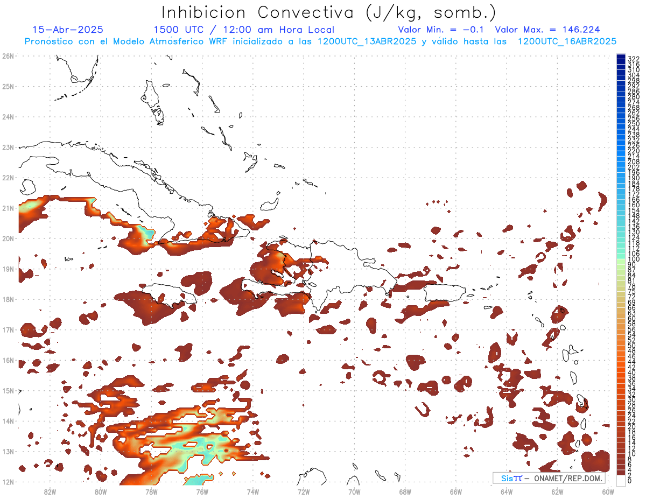The image size is (646, 499).
Task: Click the 'SisTT - ONAMET/REP.DOM.' credit box
Action: (549, 478)
